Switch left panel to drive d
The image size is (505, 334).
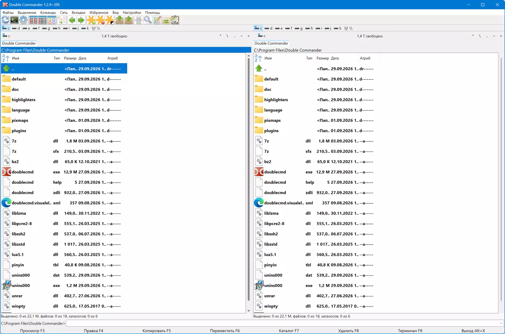click(x=16, y=28)
